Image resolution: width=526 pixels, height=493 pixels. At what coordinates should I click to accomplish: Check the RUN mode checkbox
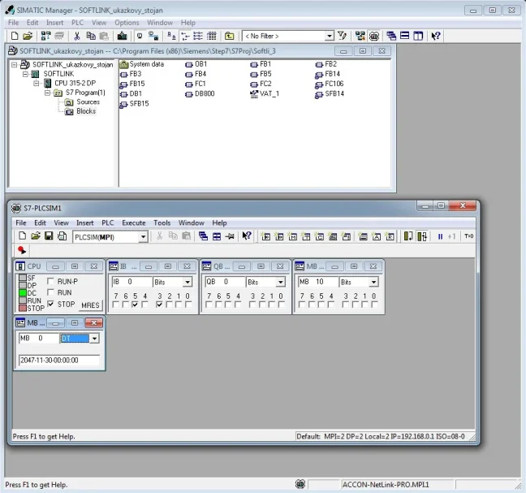click(x=51, y=292)
